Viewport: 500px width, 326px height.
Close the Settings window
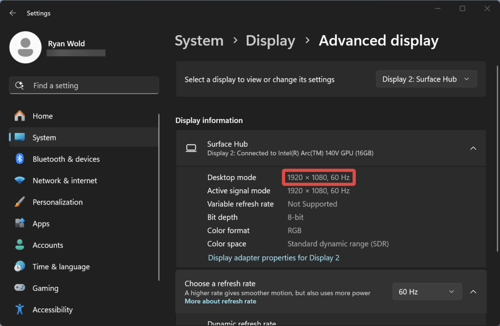pyautogui.click(x=487, y=9)
